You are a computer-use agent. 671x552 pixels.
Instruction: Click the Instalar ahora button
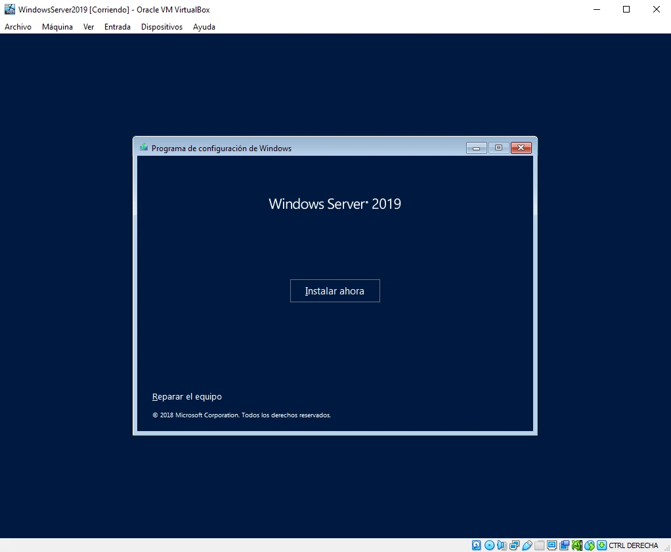(x=335, y=290)
